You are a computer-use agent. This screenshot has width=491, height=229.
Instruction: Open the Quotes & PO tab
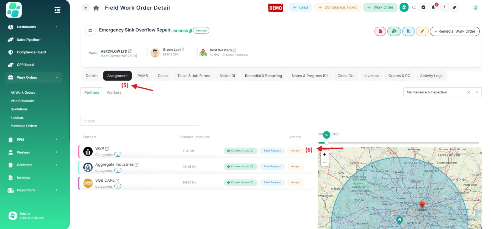coord(399,76)
